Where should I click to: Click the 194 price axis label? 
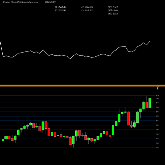click(x=157, y=130)
